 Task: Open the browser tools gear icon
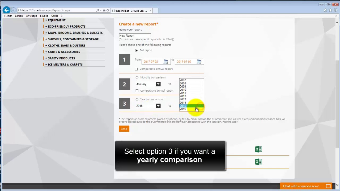click(x=335, y=10)
